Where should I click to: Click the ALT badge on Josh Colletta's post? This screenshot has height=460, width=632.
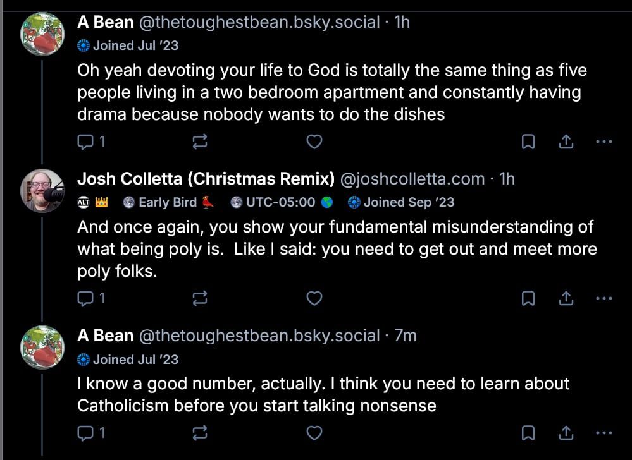[x=82, y=202]
